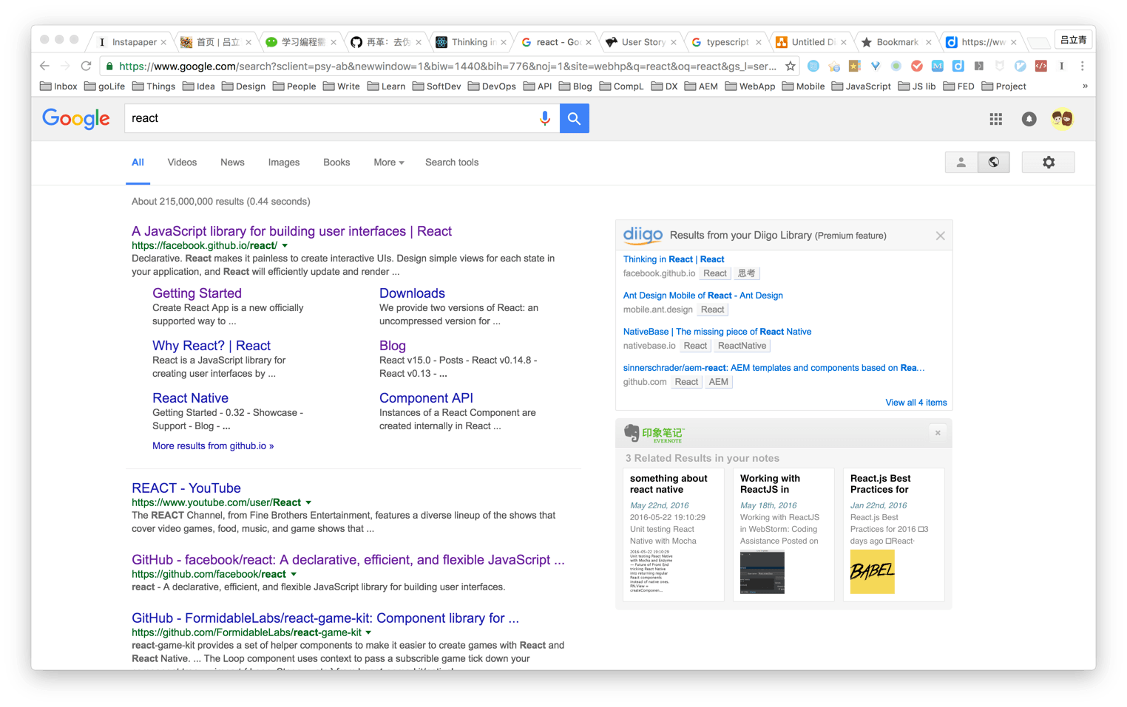Image resolution: width=1127 pixels, height=707 pixels.
Task: Select the News search tab
Action: click(232, 163)
